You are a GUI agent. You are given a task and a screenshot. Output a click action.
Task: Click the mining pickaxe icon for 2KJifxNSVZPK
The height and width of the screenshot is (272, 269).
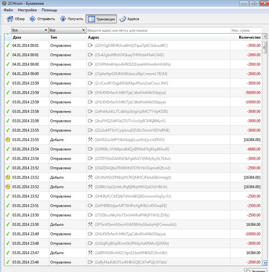(90, 177)
